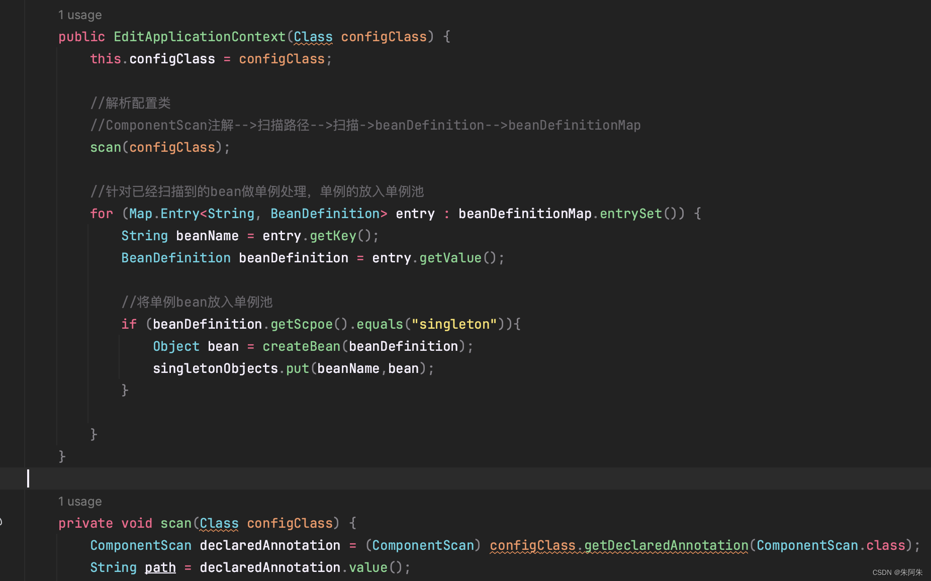Image resolution: width=931 pixels, height=581 pixels.
Task: Click the '1 usage' hint above EditApplicationContext
Action: pos(80,15)
